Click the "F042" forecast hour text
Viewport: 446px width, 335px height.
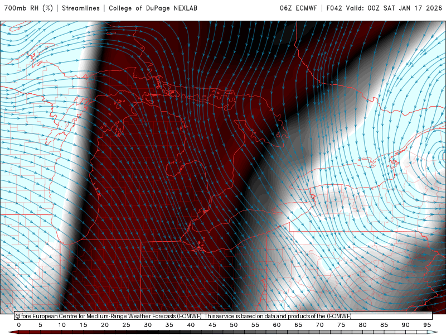pos(334,8)
